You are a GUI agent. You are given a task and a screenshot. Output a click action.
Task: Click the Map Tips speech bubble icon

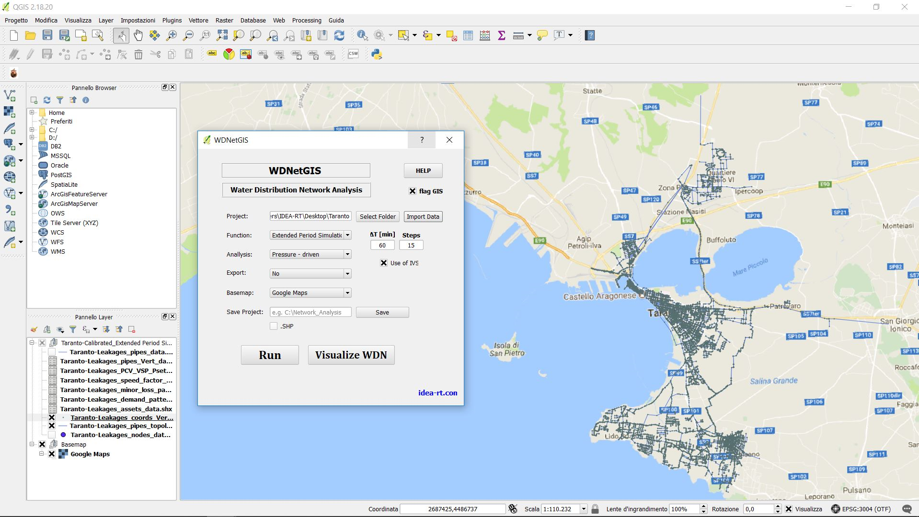[x=542, y=35]
